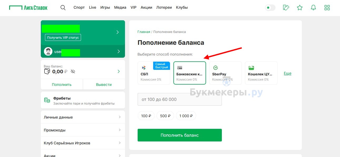The image size is (340, 157).
Task: Click the Фрибеты coins icon
Action: (47, 100)
